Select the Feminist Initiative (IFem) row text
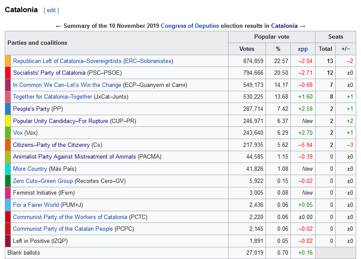This screenshot has height=259, width=361. tap(44, 193)
